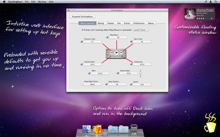Click the fast-forward button in the iTunes illustration
220x137 pixels.
pos(121,53)
